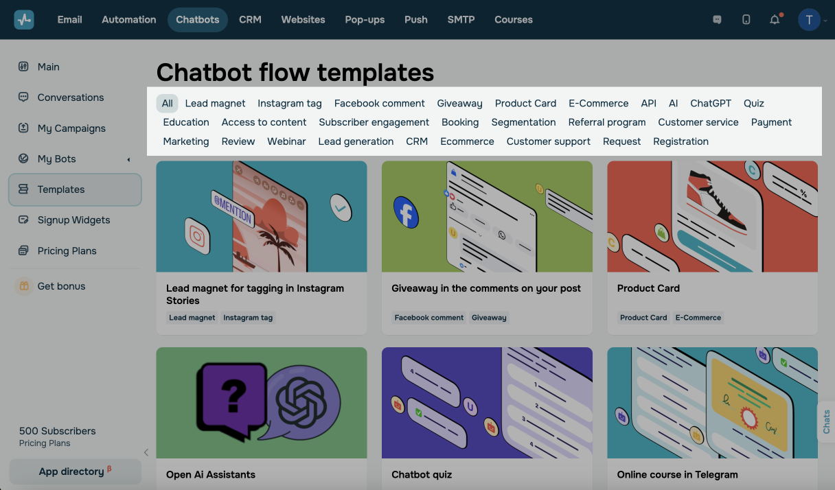Screen dimensions: 835x490
Task: Open the Chats side tab
Action: [x=826, y=421]
